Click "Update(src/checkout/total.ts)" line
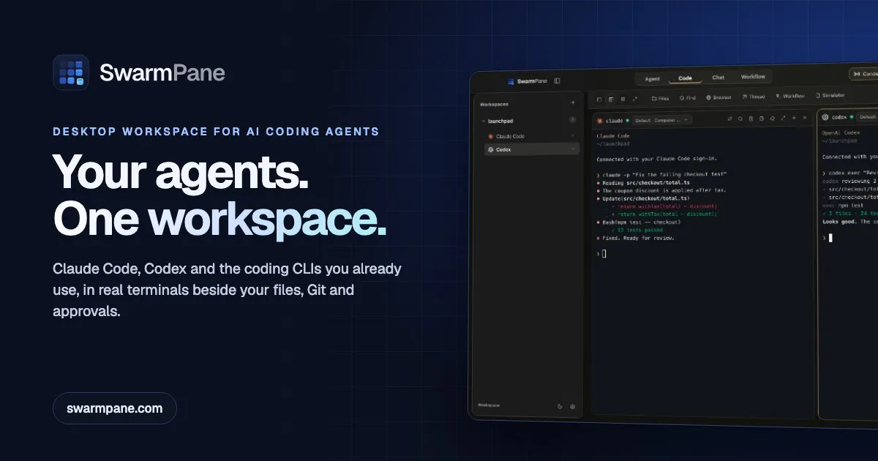The width and height of the screenshot is (878, 461). tap(643, 198)
